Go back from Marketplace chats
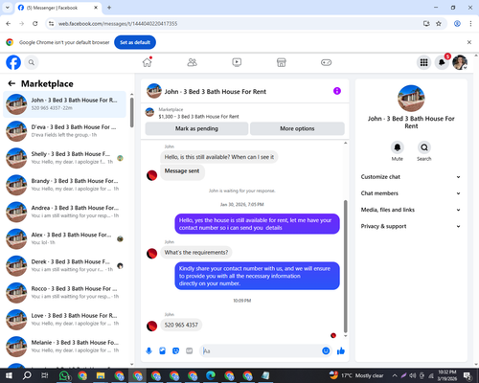Image resolution: width=479 pixels, height=383 pixels. point(11,83)
